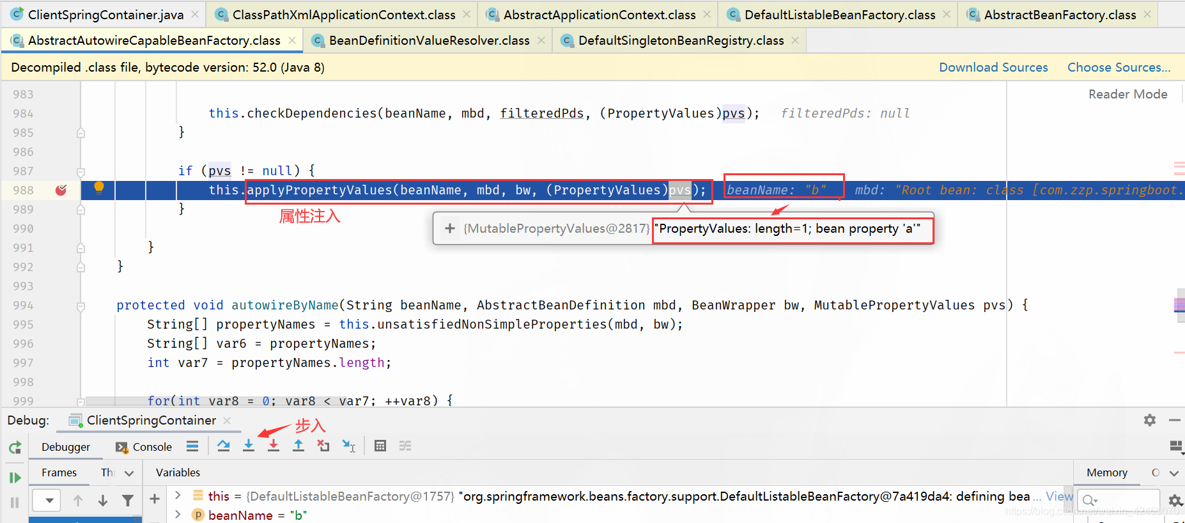Pause the program
Screen dimensions: 1185x523
pos(15,502)
